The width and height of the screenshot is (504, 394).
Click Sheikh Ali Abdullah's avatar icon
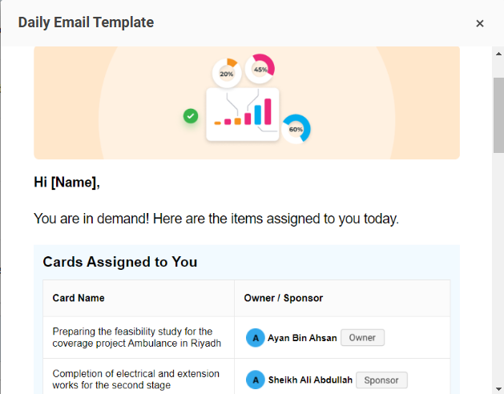click(x=256, y=380)
